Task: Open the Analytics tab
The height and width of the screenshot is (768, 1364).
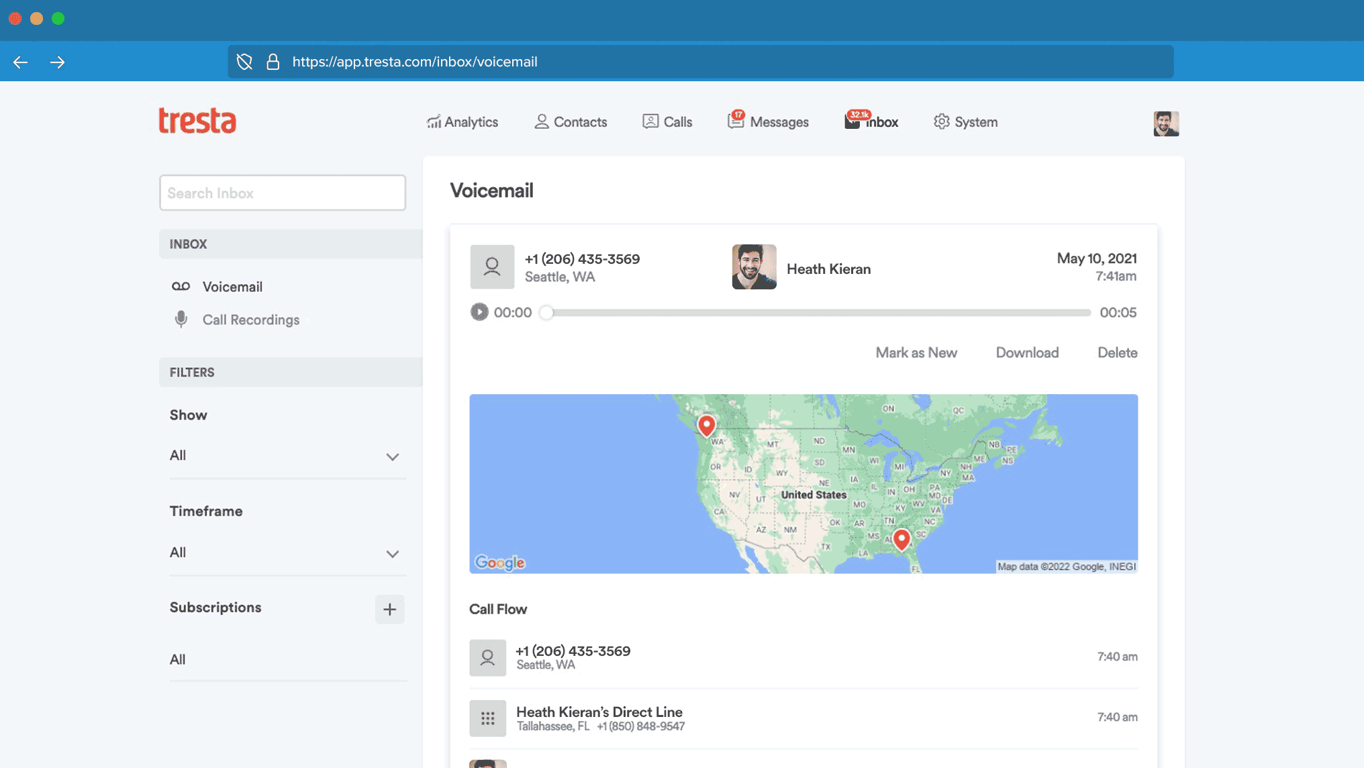Action: 462,122
